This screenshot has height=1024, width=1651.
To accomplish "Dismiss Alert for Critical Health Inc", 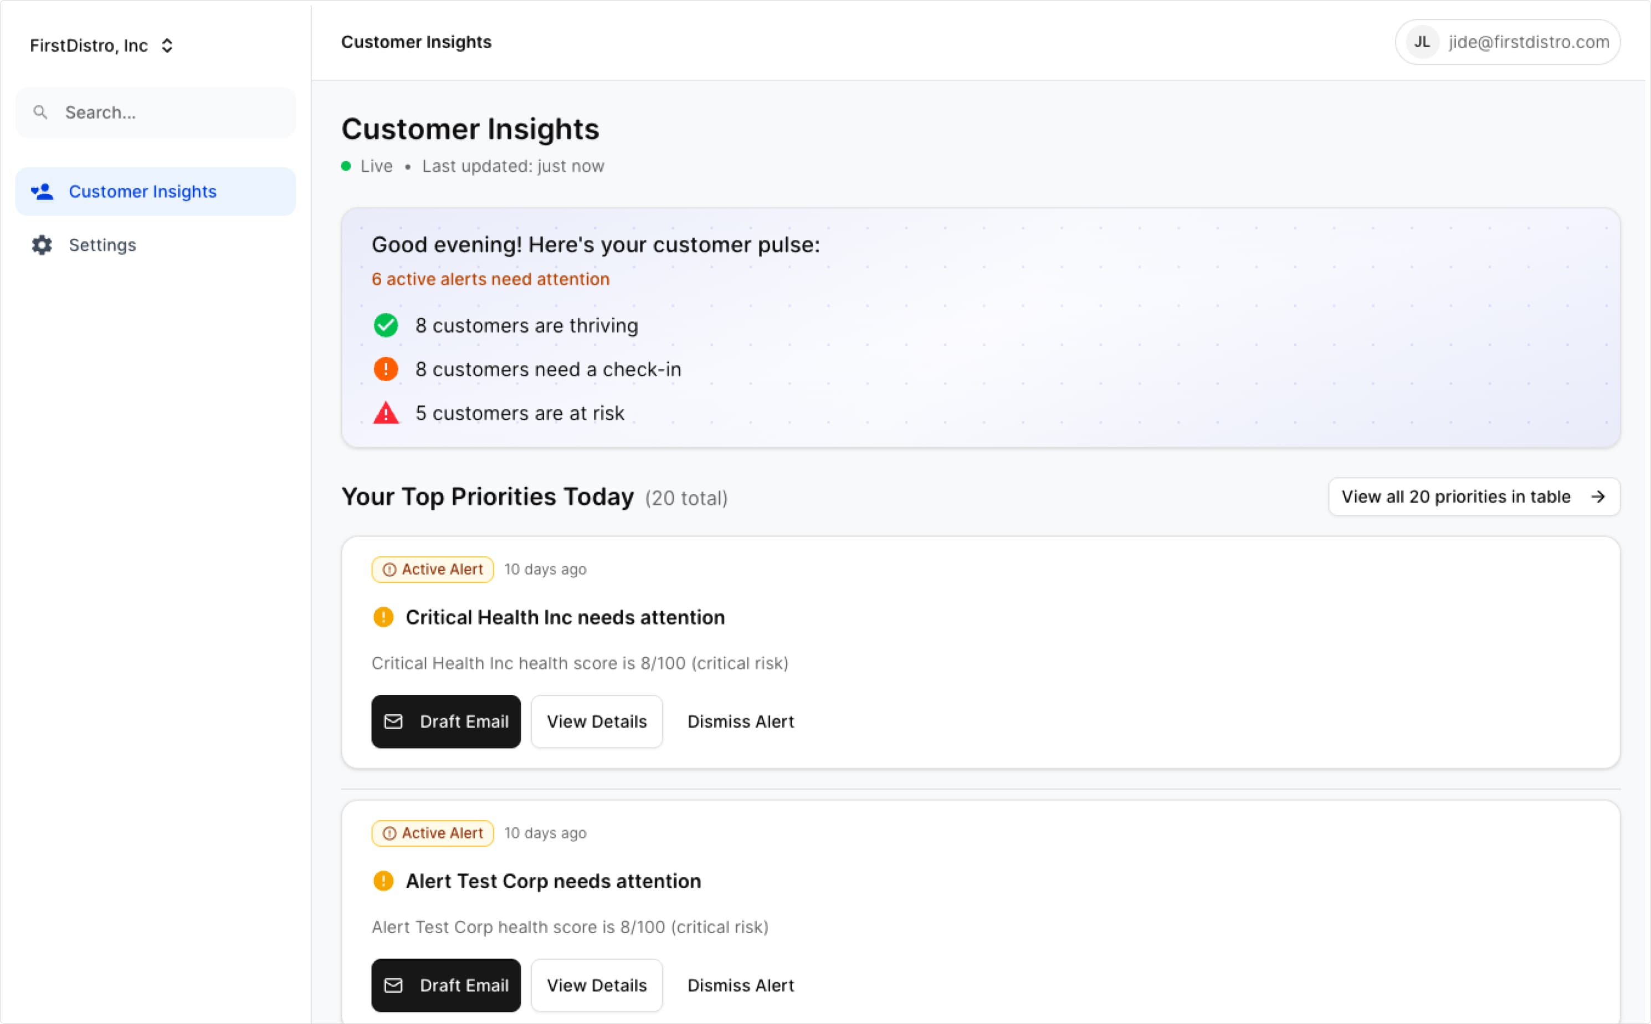I will click(x=740, y=721).
